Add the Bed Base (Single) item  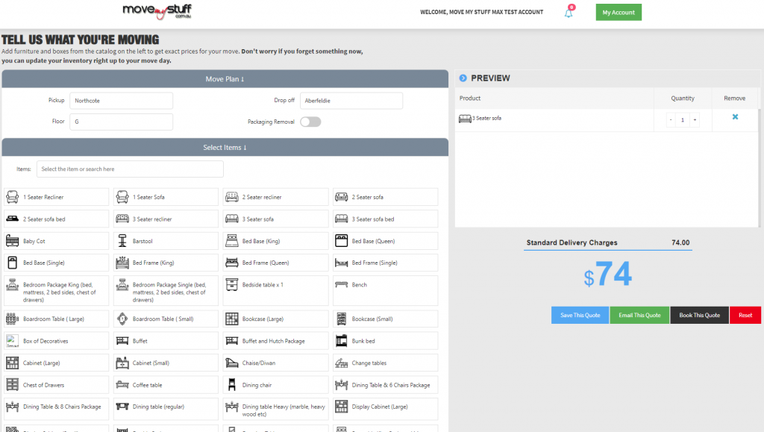click(57, 263)
